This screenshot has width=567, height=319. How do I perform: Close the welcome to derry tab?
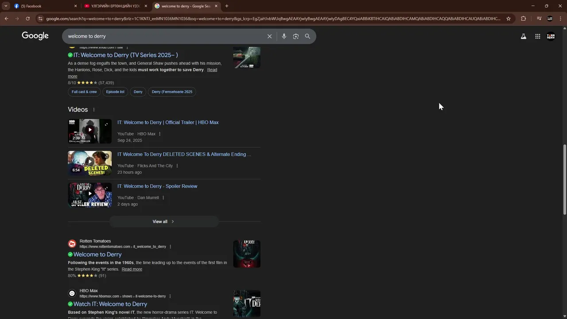tap(216, 6)
